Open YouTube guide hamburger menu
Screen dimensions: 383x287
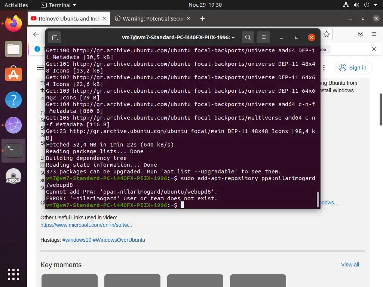click(x=40, y=67)
